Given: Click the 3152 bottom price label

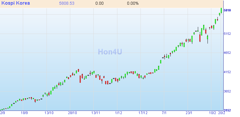Looking at the screenshot, I should click(227, 110).
